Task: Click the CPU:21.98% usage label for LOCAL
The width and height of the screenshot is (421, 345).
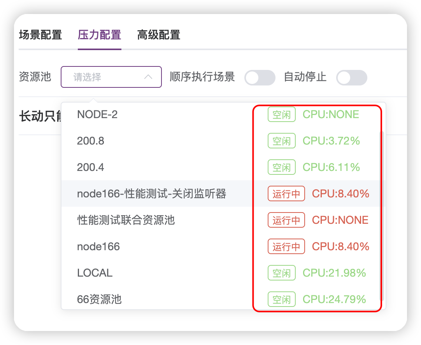Action: [334, 273]
